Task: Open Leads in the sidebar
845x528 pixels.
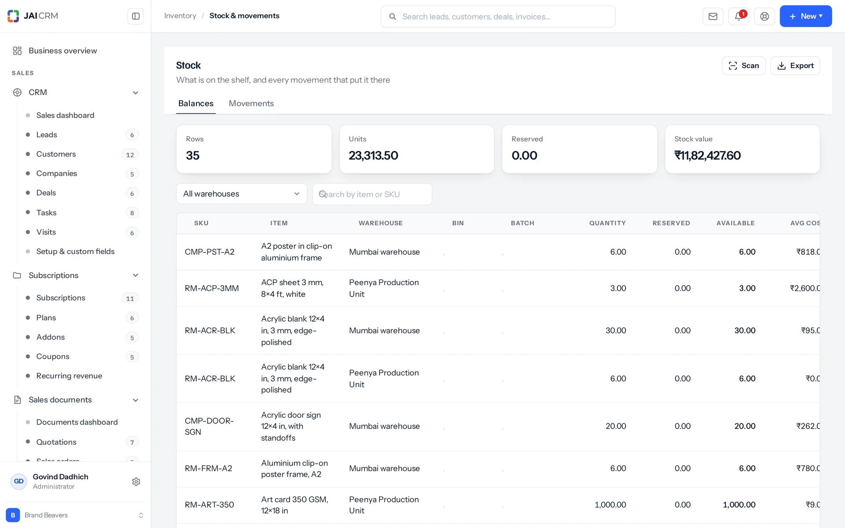Action: coord(82,135)
